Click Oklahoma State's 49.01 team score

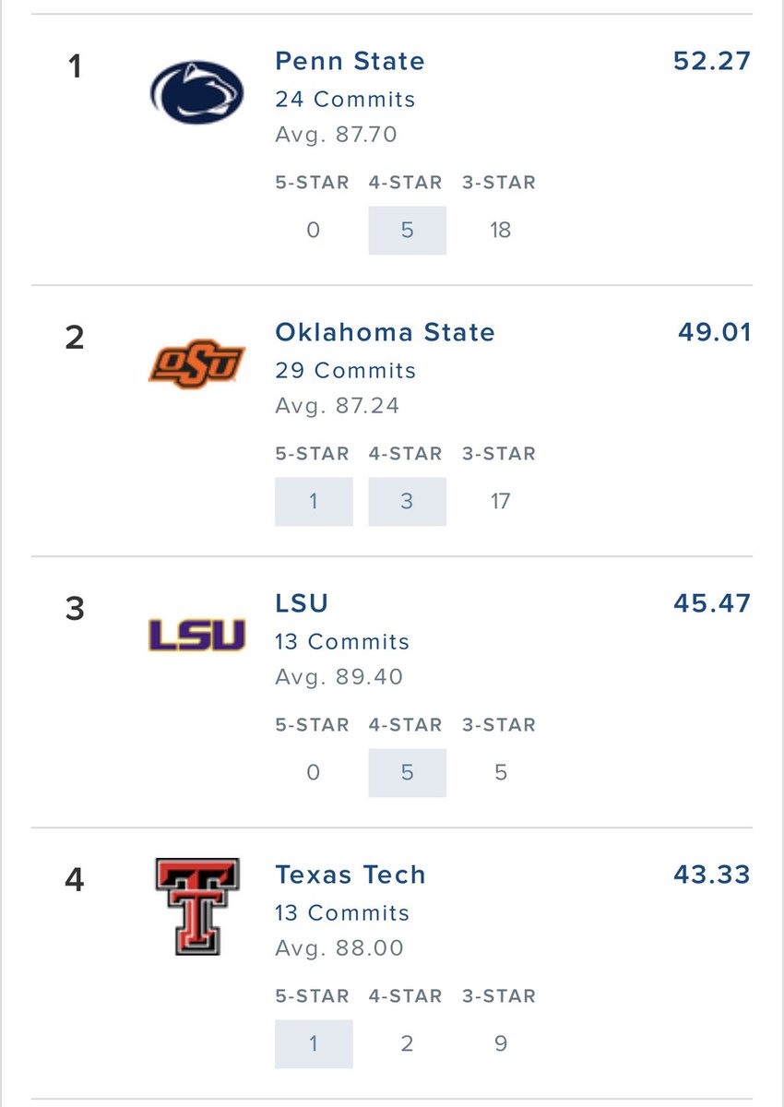[714, 332]
